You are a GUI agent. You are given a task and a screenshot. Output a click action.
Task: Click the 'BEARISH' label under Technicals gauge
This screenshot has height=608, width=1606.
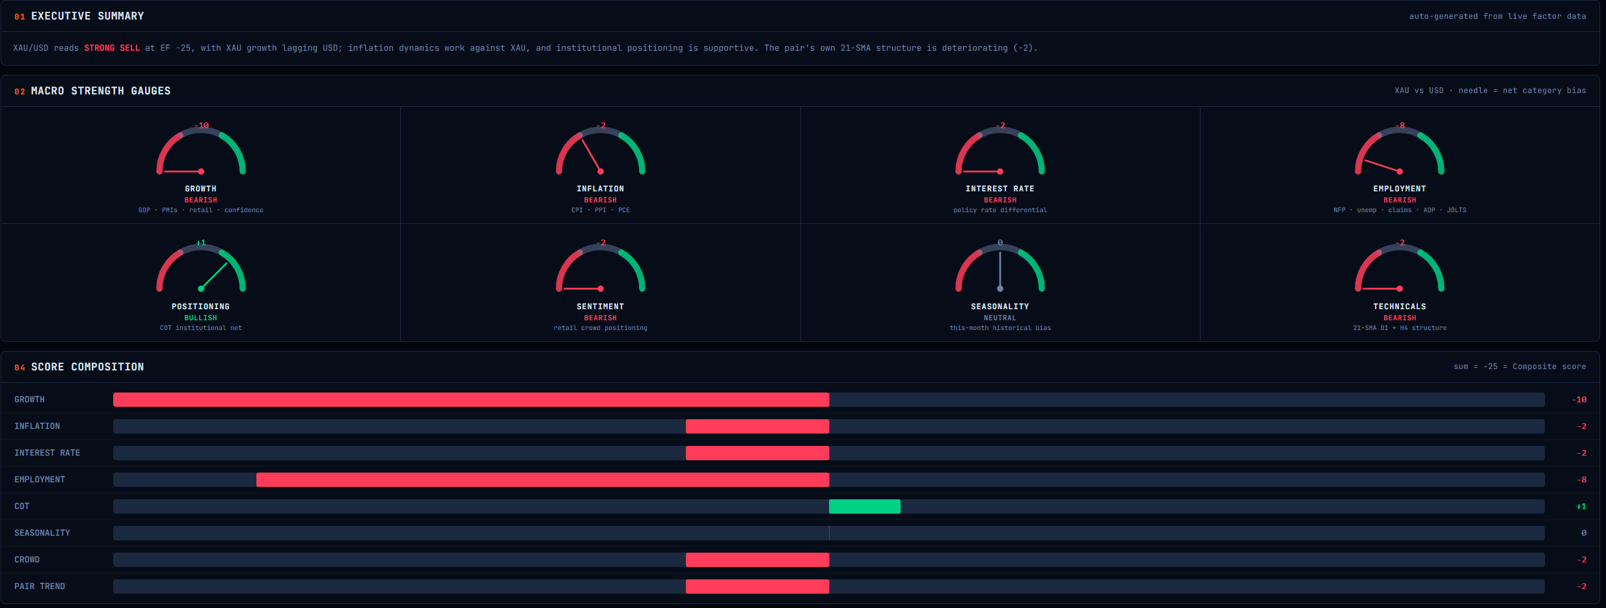(x=1400, y=318)
